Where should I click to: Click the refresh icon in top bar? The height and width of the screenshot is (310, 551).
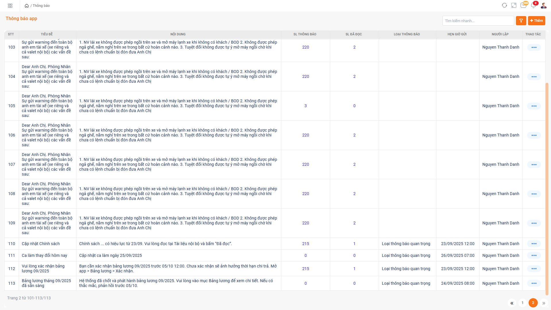point(504,5)
